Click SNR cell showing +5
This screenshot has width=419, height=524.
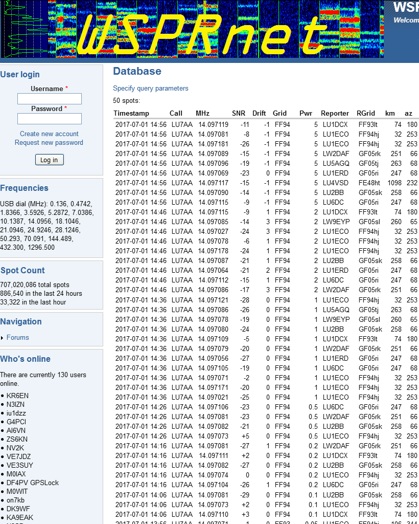tap(246, 436)
